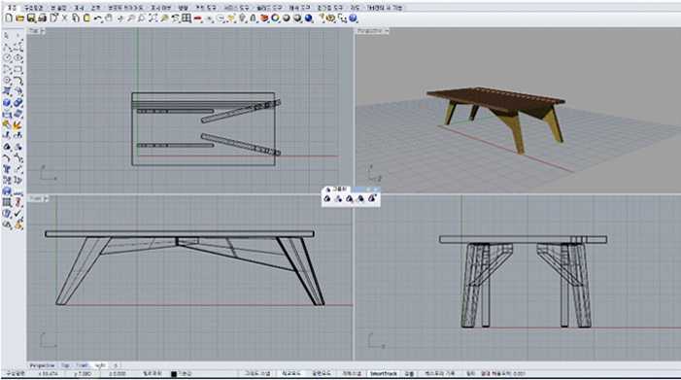Click the Zoom Extents icon
This screenshot has width=681, height=380.
153,17
